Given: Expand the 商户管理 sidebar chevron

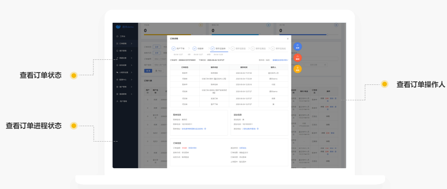Looking at the screenshot, I should [131, 87].
